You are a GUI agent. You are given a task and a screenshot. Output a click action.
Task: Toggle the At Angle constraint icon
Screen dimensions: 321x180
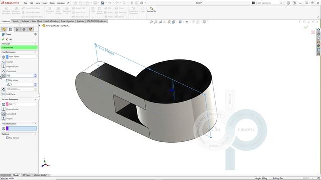click(x=4, y=76)
